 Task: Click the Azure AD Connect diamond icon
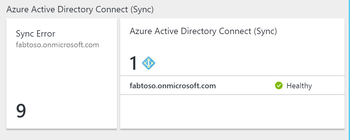tap(148, 63)
